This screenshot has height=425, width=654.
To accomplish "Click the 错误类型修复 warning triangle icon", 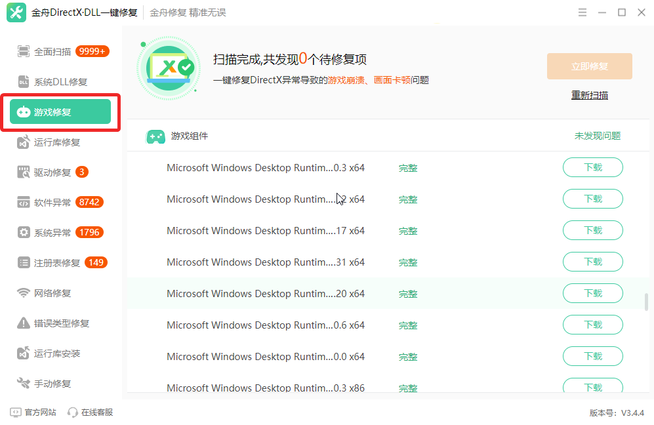I will pyautogui.click(x=24, y=323).
